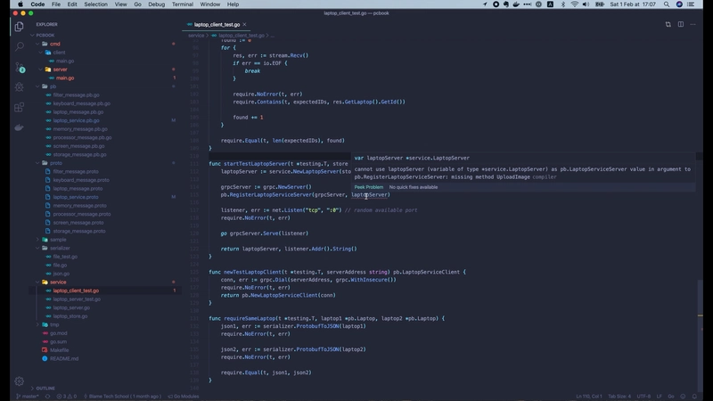The image size is (713, 401).
Task: Click the Blame Tech School git blame status
Action: click(124, 397)
